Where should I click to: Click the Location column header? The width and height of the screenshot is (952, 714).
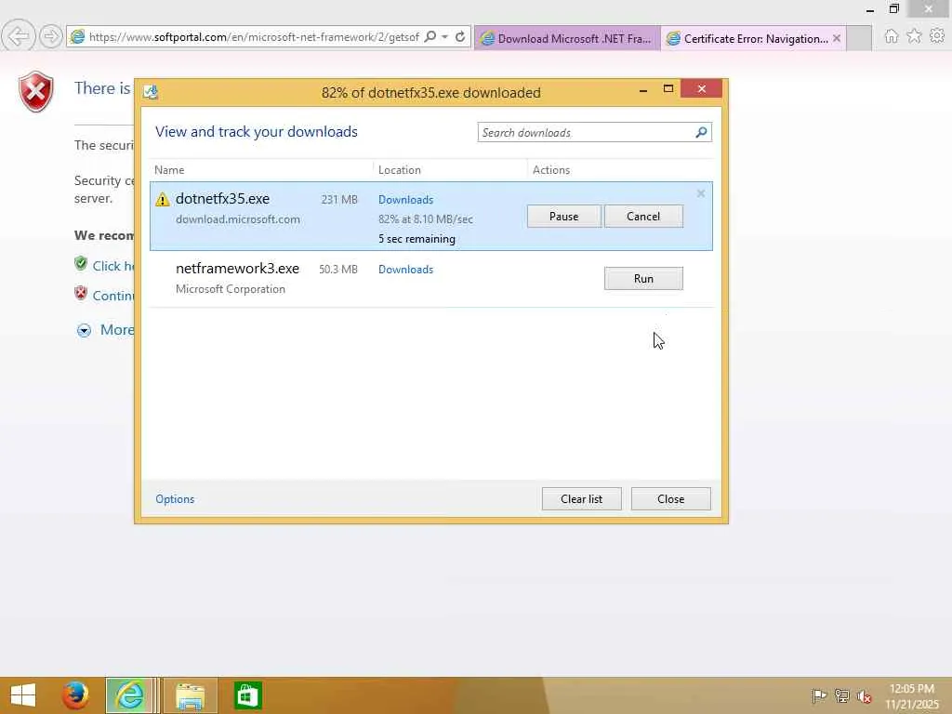(400, 170)
